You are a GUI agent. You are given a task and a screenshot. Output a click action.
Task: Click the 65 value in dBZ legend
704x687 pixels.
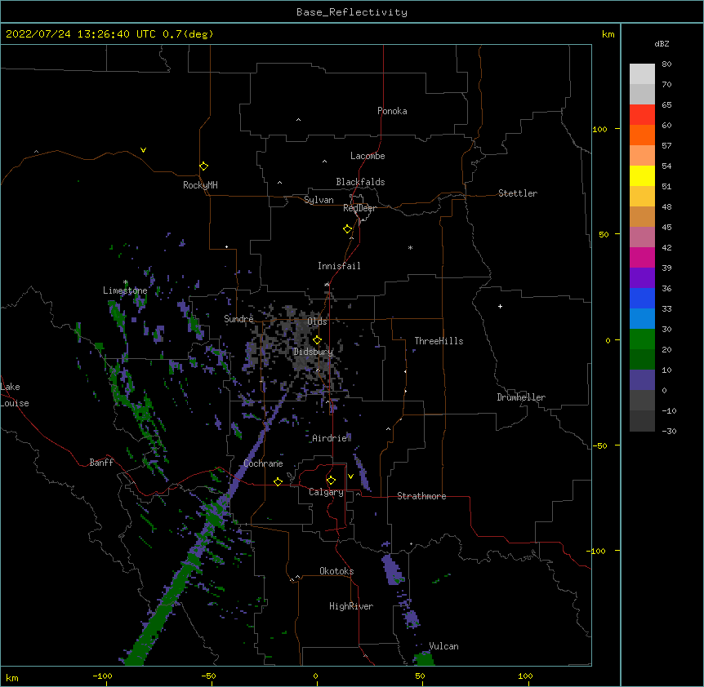tap(666, 105)
